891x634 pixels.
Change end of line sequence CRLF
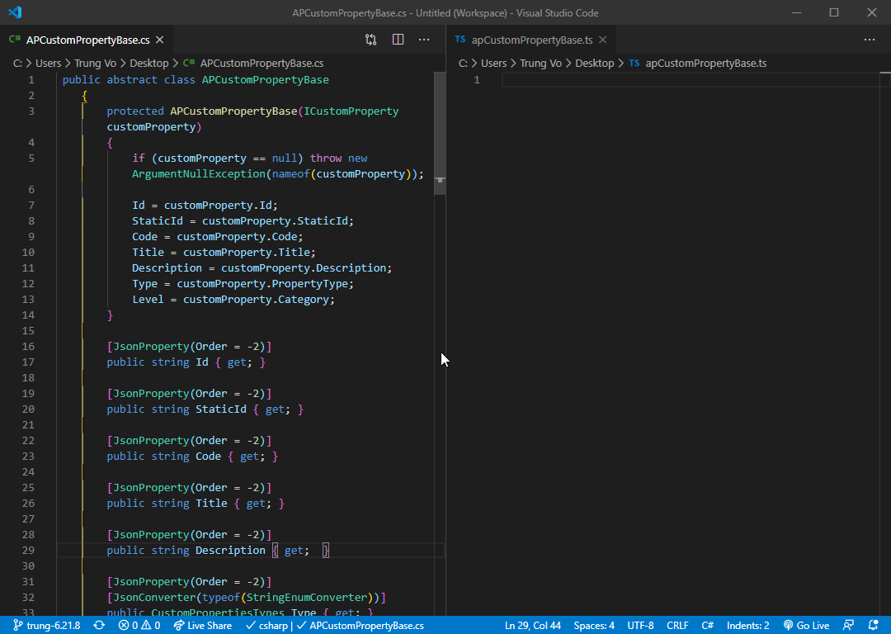tap(677, 626)
